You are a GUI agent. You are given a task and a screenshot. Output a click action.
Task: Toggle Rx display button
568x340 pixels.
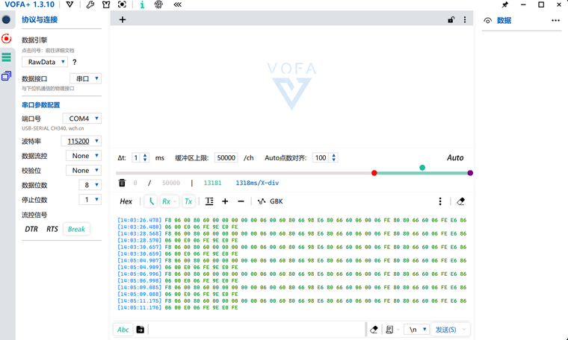[x=166, y=201]
